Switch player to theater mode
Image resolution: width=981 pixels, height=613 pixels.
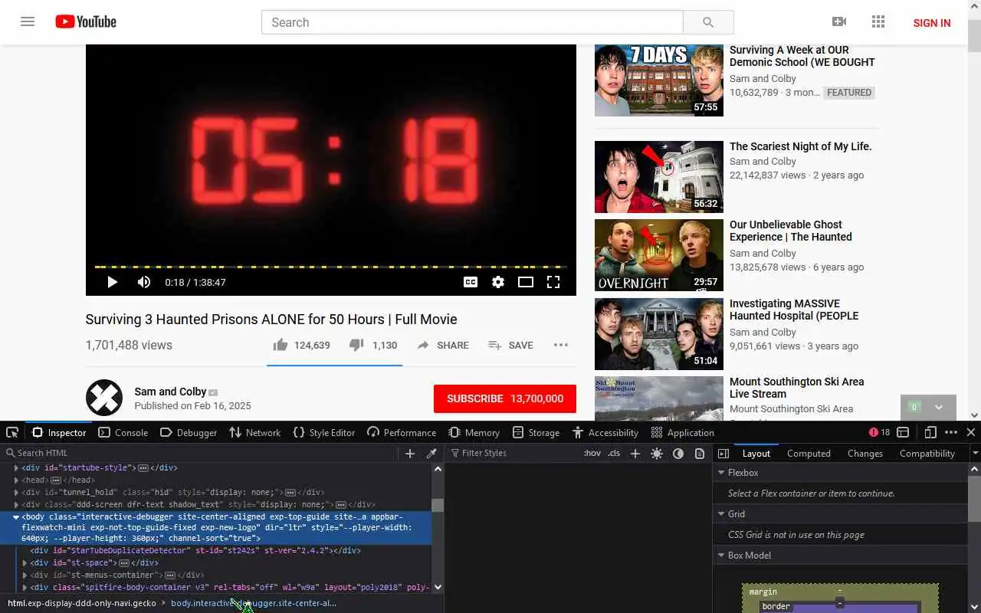pyautogui.click(x=526, y=282)
